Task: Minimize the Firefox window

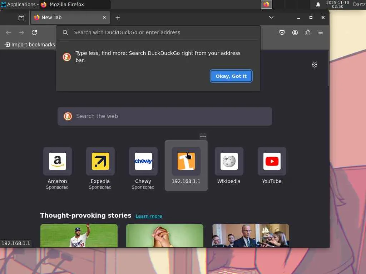Action: (x=298, y=18)
